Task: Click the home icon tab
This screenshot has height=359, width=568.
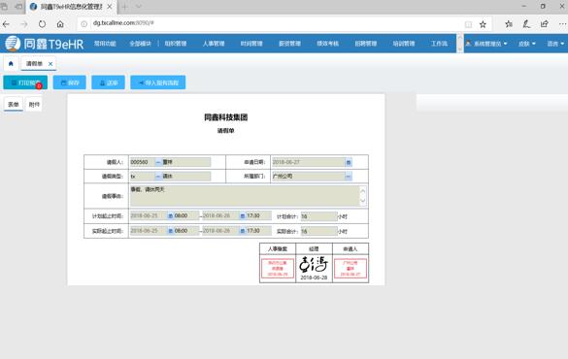Action: 11,64
